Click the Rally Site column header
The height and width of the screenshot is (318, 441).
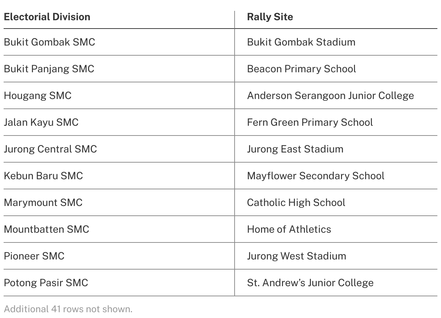tap(270, 17)
